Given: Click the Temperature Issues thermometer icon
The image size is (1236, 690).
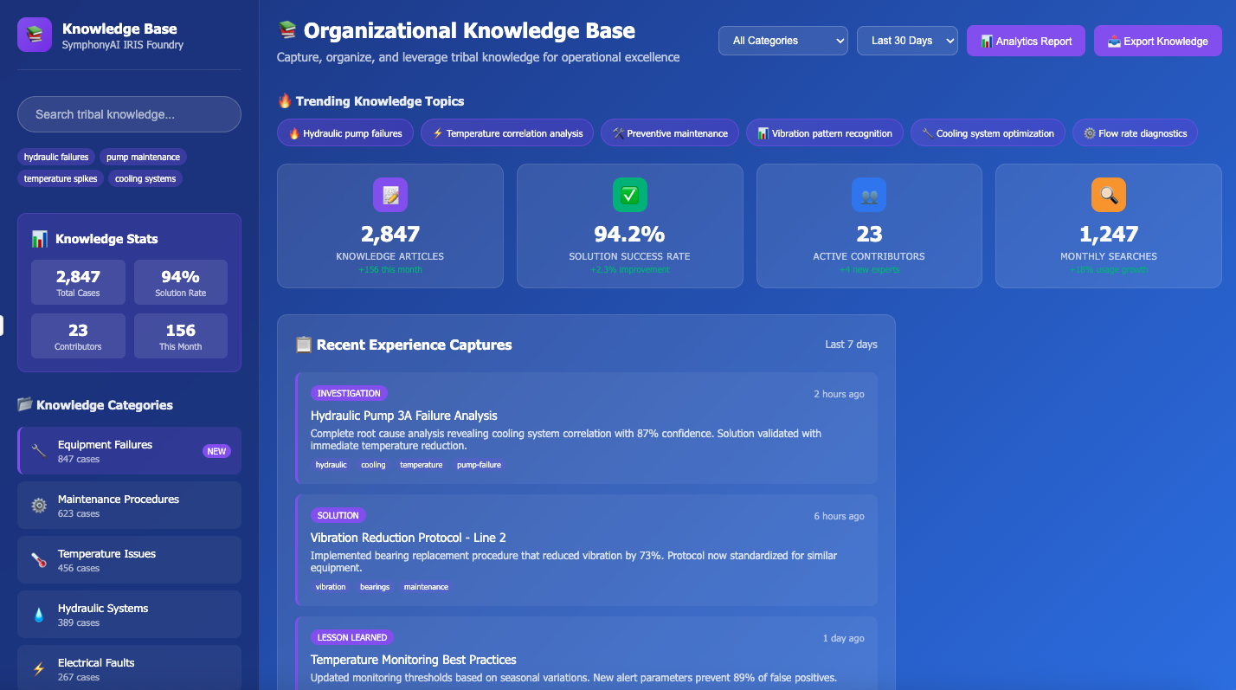Looking at the screenshot, I should (39, 560).
